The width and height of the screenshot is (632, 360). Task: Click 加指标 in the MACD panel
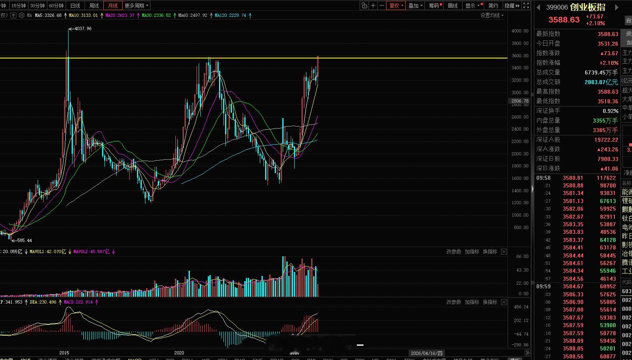pos(472,302)
